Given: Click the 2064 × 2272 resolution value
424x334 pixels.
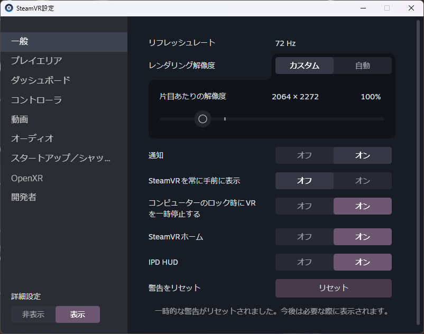Looking at the screenshot, I should [x=296, y=97].
